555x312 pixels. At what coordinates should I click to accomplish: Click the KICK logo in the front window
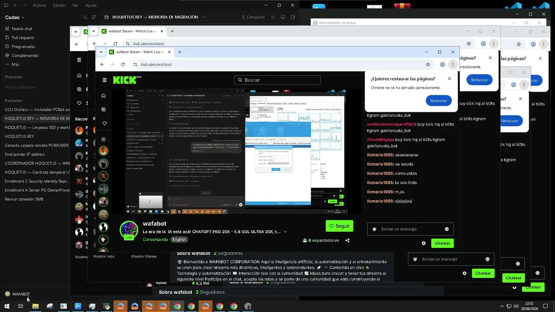tap(127, 80)
